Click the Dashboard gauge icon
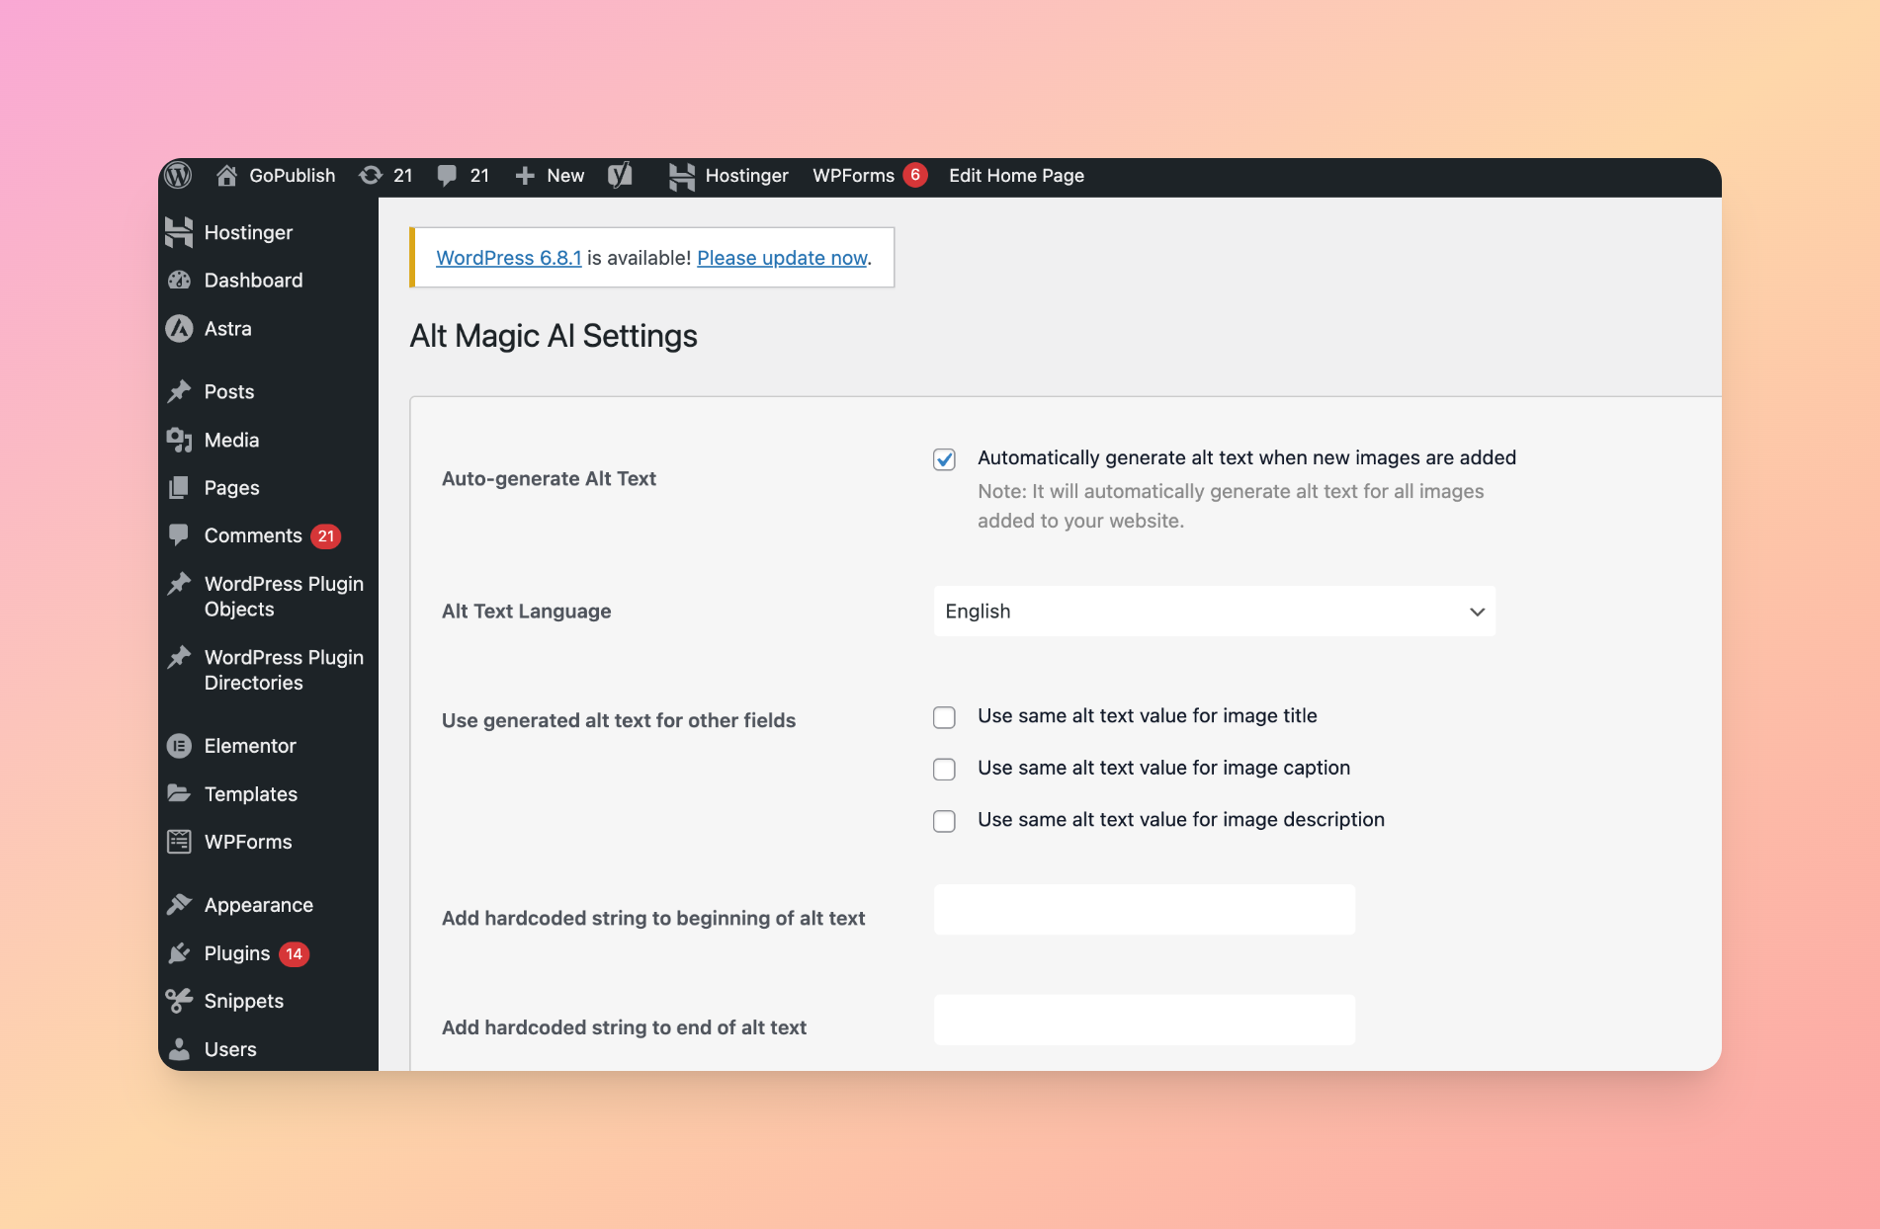1880x1229 pixels. click(x=179, y=281)
